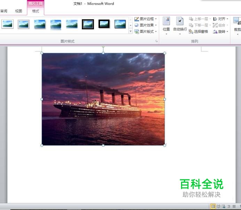Open the 图片边框 picture border dropdown
The width and height of the screenshot is (241, 210).
pos(156,19)
